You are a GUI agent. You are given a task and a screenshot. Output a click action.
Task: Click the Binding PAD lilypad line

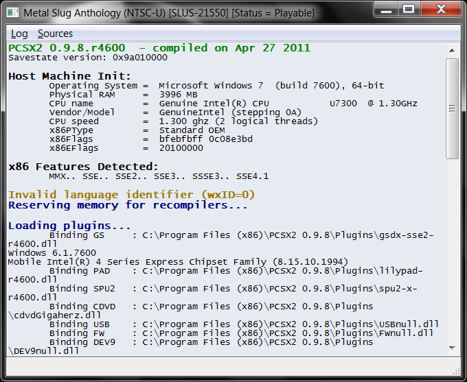236,271
